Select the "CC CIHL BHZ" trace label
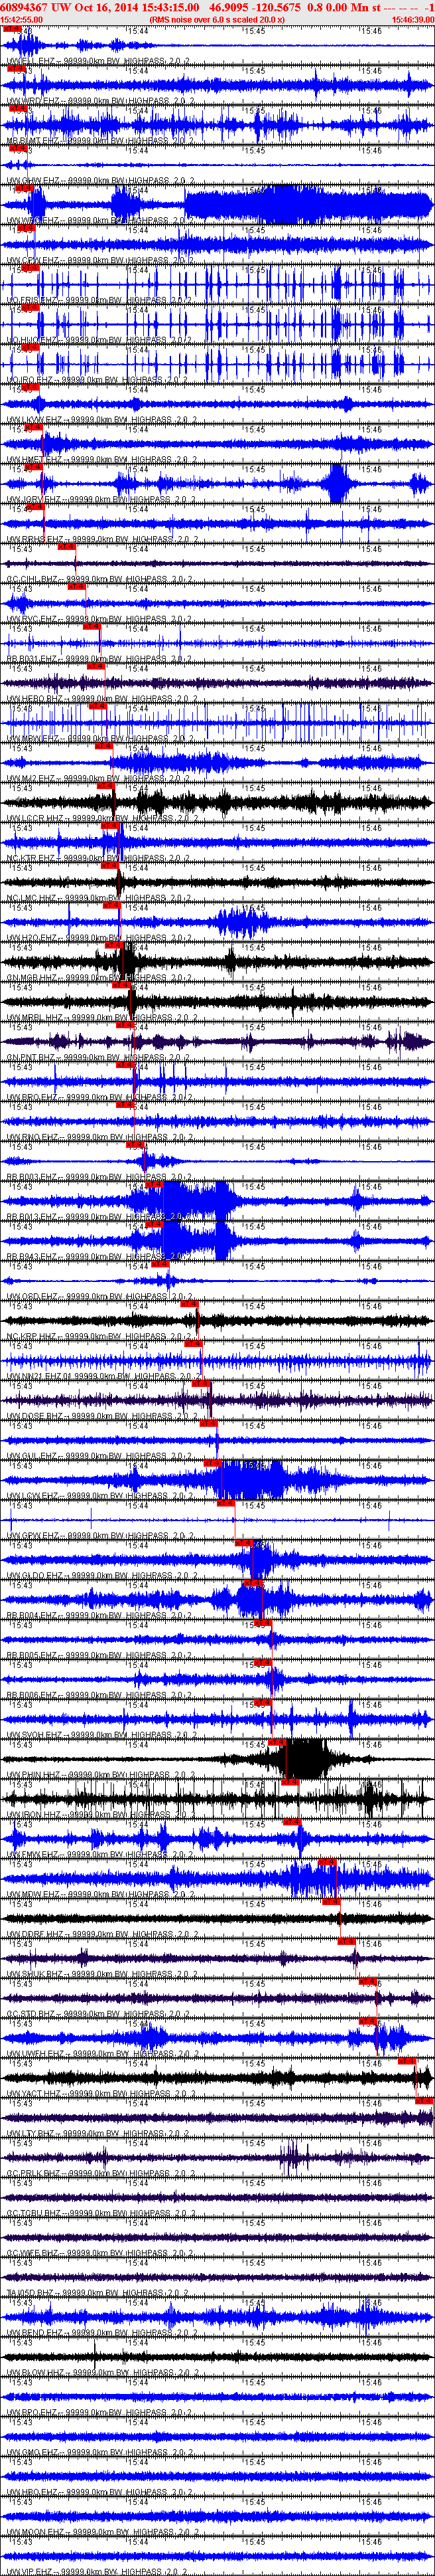This screenshot has width=435, height=2576. click(101, 580)
